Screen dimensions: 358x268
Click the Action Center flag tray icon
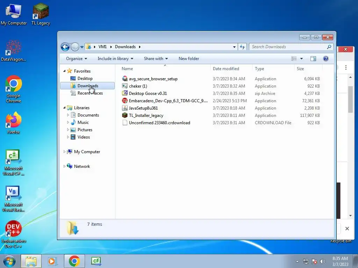tap(314, 261)
